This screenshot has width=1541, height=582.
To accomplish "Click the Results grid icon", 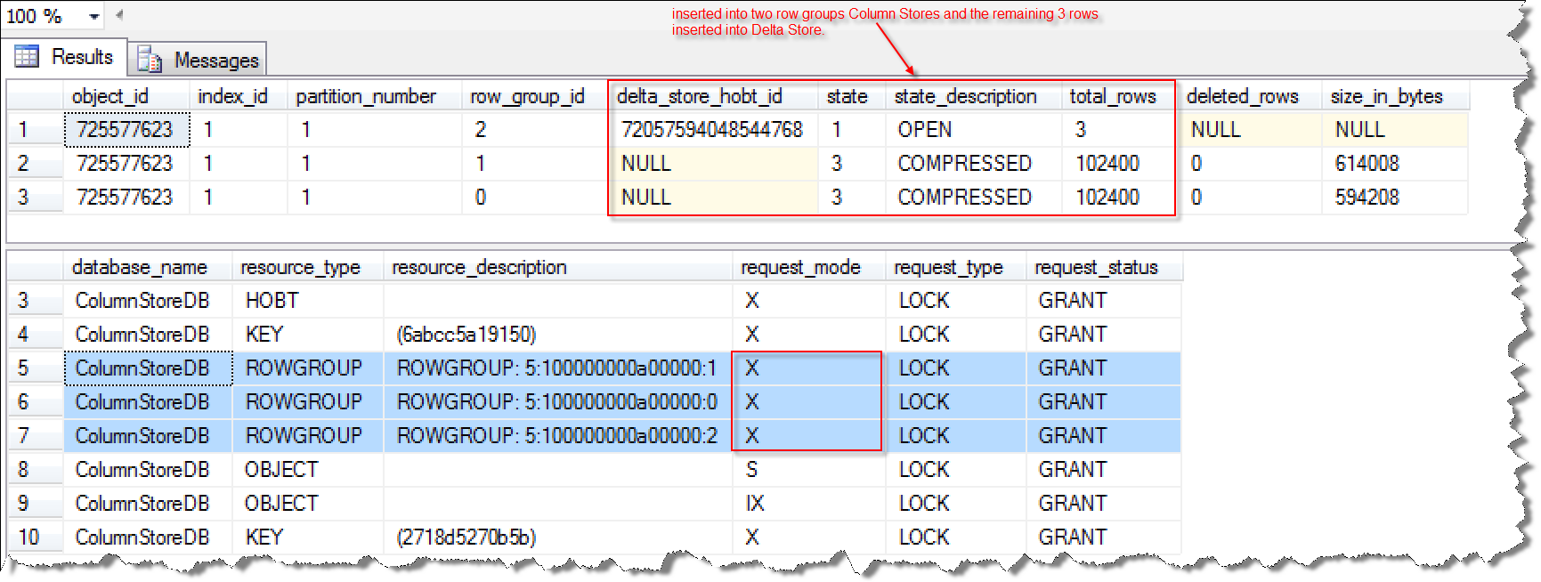I will coord(27,57).
